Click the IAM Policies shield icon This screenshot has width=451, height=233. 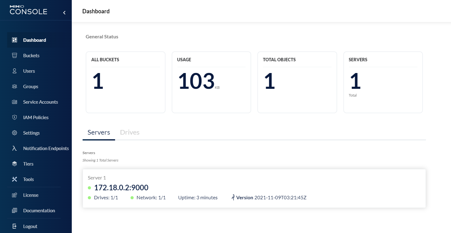click(x=14, y=117)
